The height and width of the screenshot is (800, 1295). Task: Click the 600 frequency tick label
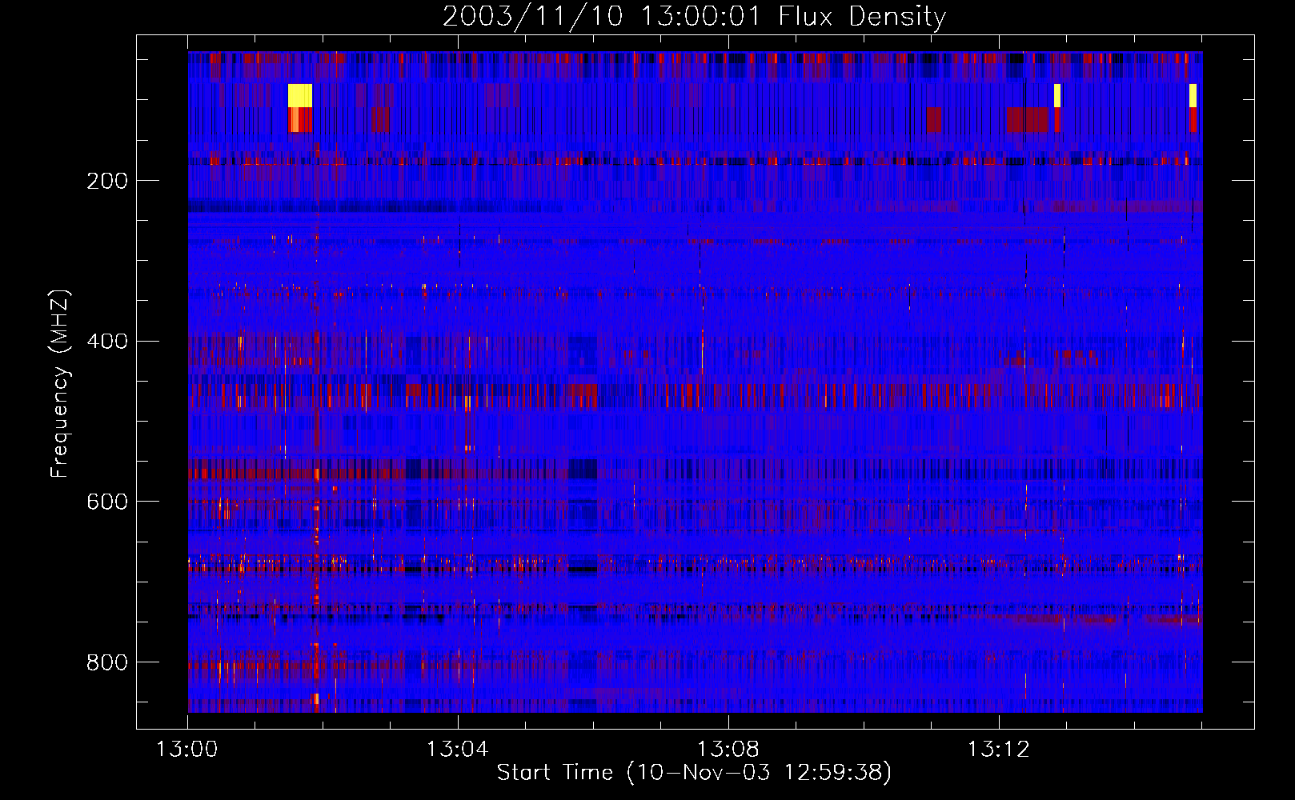coord(107,502)
